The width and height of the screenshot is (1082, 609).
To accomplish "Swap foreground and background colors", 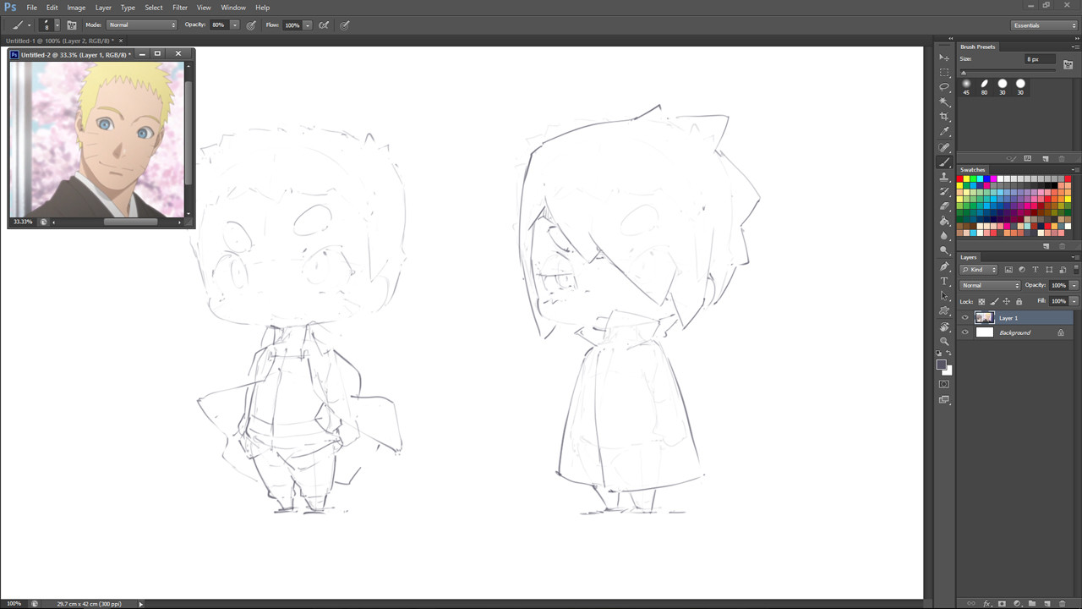I will click(x=949, y=354).
